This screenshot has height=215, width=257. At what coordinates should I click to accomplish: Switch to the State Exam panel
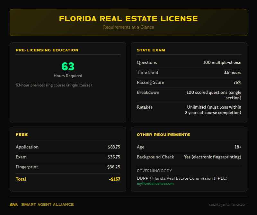point(189,82)
